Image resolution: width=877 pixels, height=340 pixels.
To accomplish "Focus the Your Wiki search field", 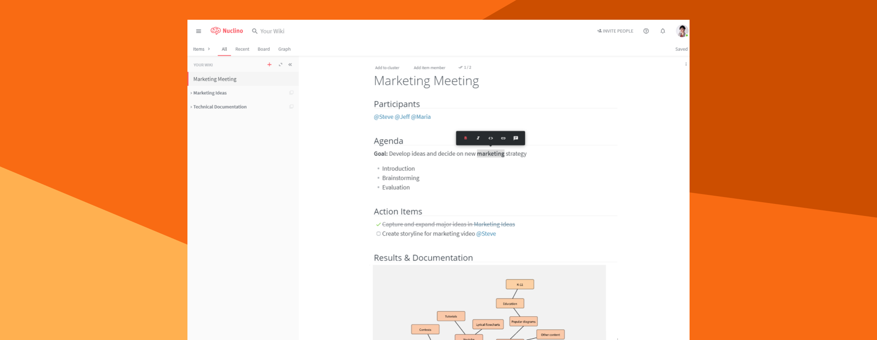I will [x=272, y=31].
